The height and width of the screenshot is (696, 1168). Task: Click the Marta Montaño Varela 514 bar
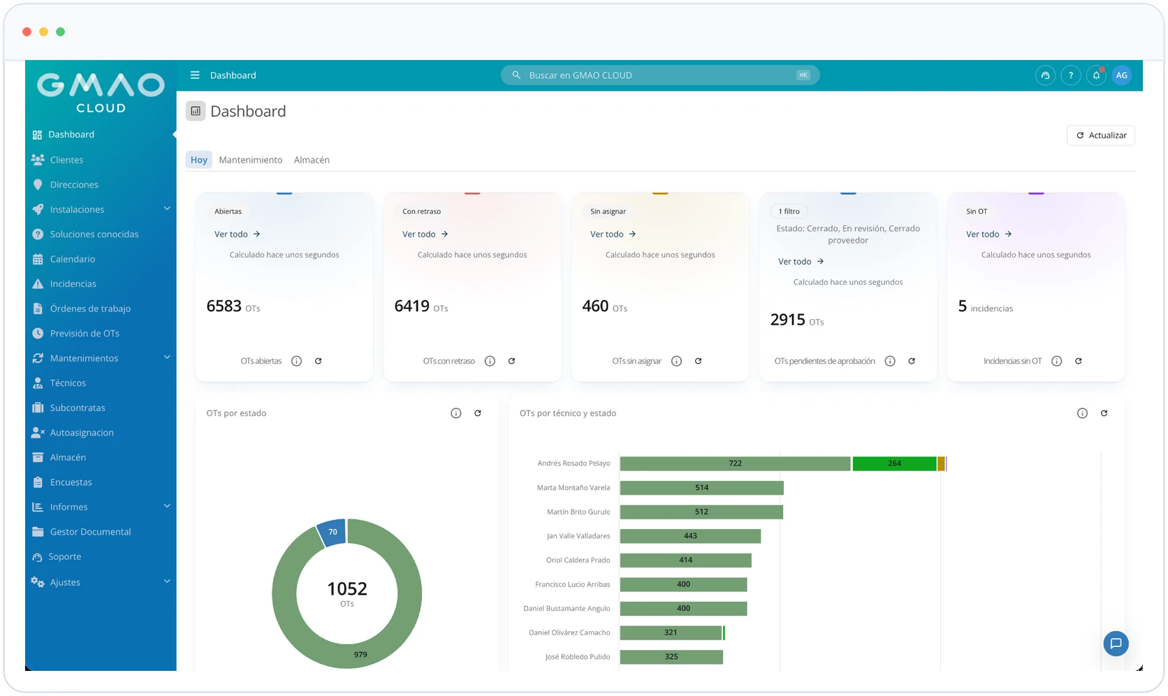[701, 488]
